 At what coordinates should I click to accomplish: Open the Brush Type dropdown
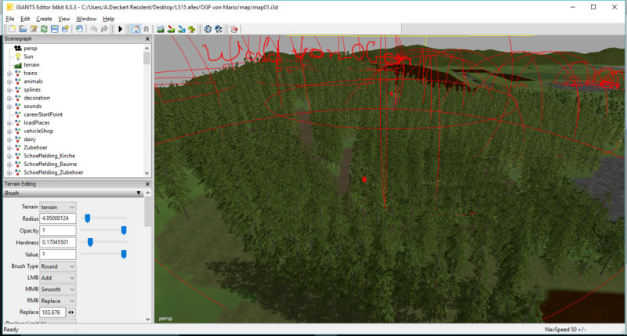(58, 266)
